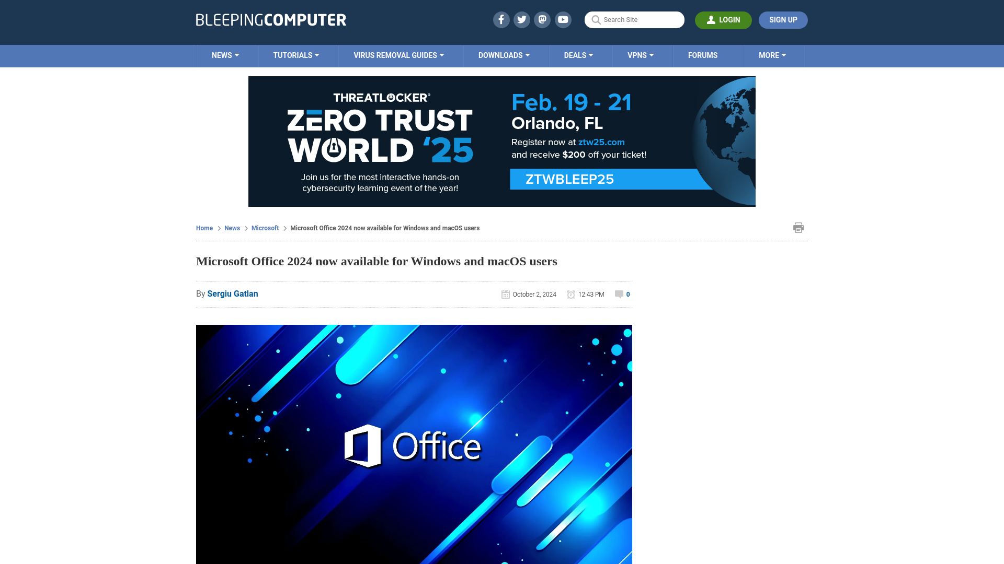Viewport: 1004px width, 564px height.
Task: Go to Home breadcrumb link
Action: [204, 228]
